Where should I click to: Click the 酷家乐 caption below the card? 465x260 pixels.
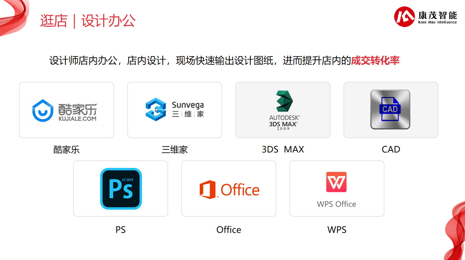click(67, 149)
